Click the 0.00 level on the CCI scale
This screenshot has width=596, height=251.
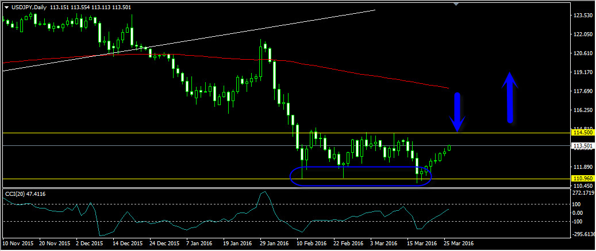579,213
